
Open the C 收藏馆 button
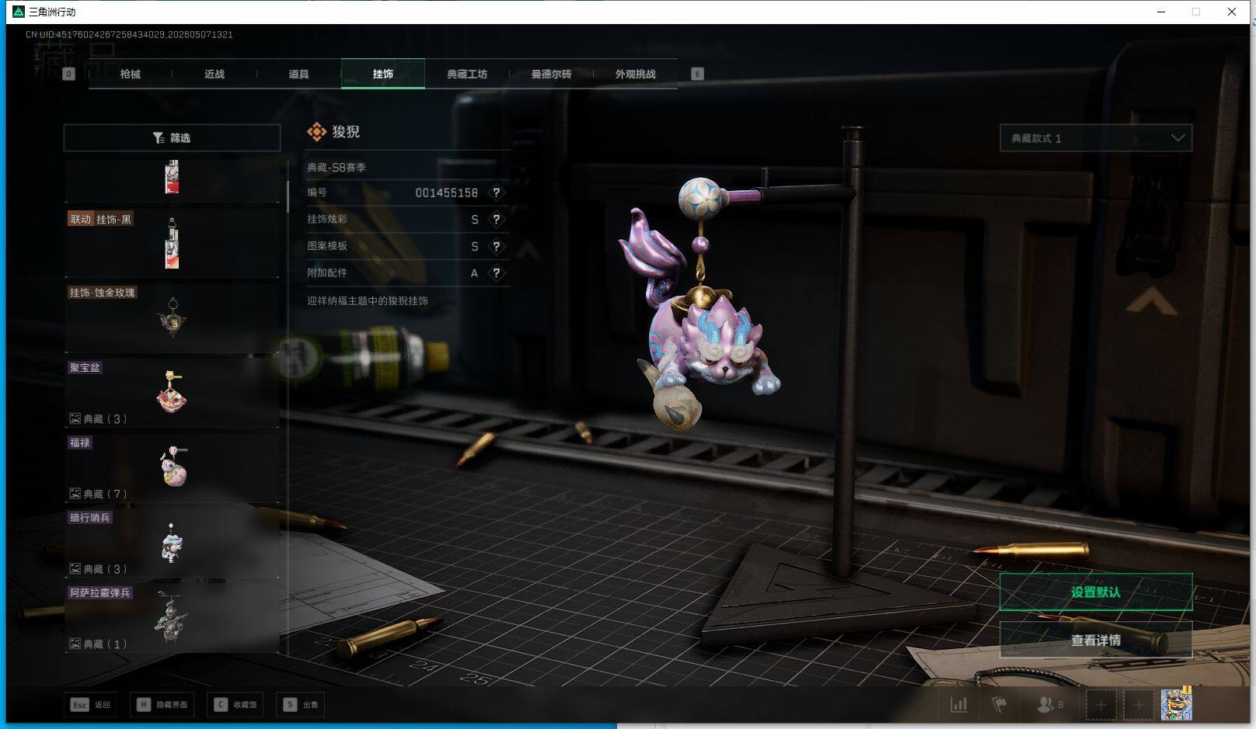(235, 705)
